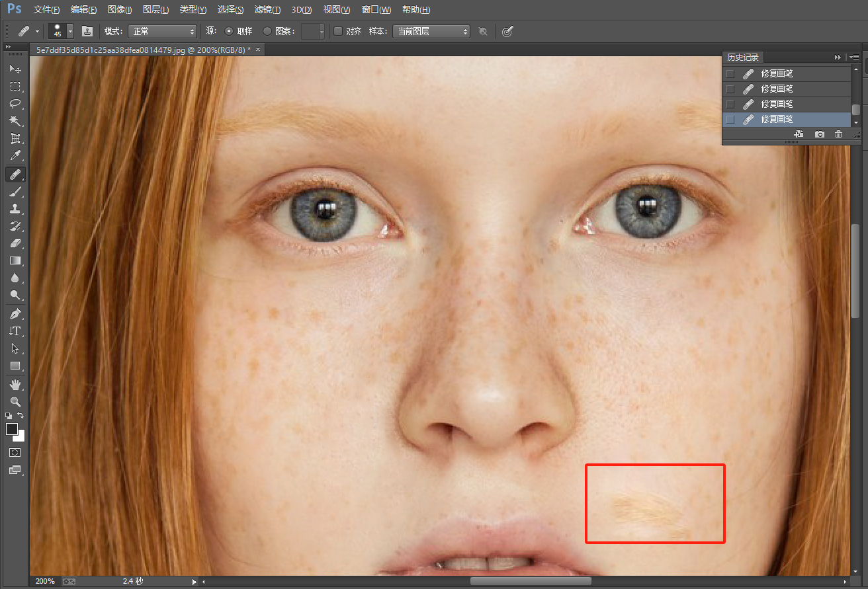The image size is (868, 589).
Task: Open the 滤镜 menu
Action: click(267, 10)
